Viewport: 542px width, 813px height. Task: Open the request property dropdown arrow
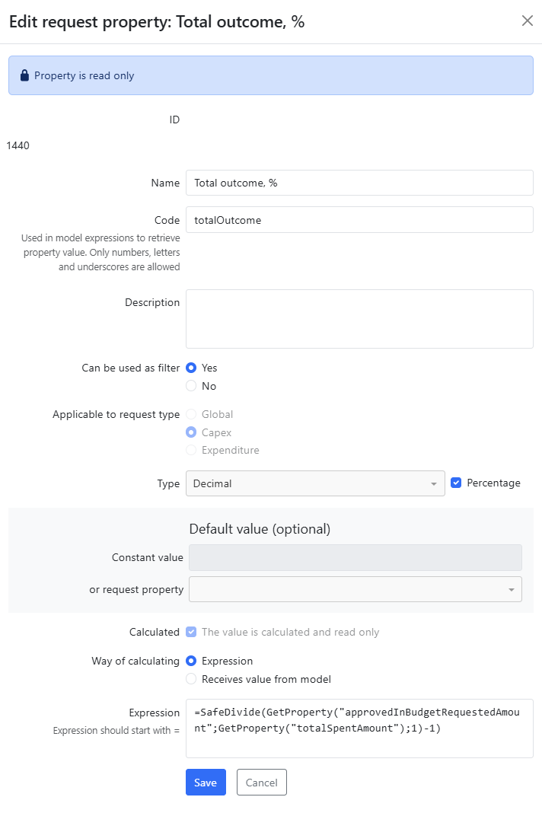tap(512, 589)
